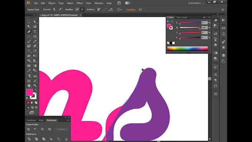Collapse the Pathfinder panel group arrows
The width and height of the screenshot is (252, 142).
pyautogui.click(x=66, y=117)
